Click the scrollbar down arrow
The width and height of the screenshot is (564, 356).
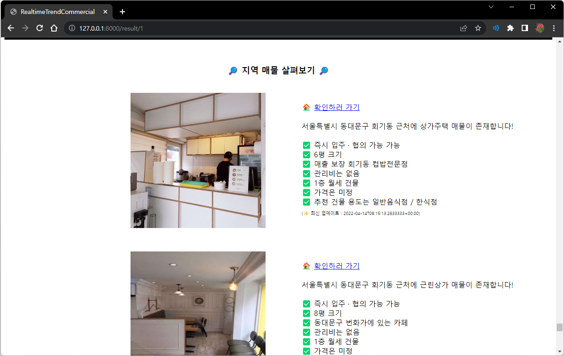(559, 351)
